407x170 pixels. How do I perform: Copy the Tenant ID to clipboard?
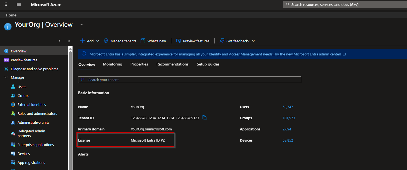point(204,118)
